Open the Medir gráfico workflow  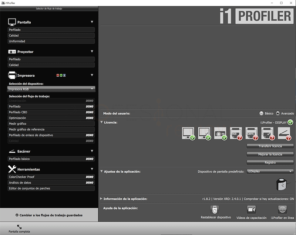tap(51, 124)
